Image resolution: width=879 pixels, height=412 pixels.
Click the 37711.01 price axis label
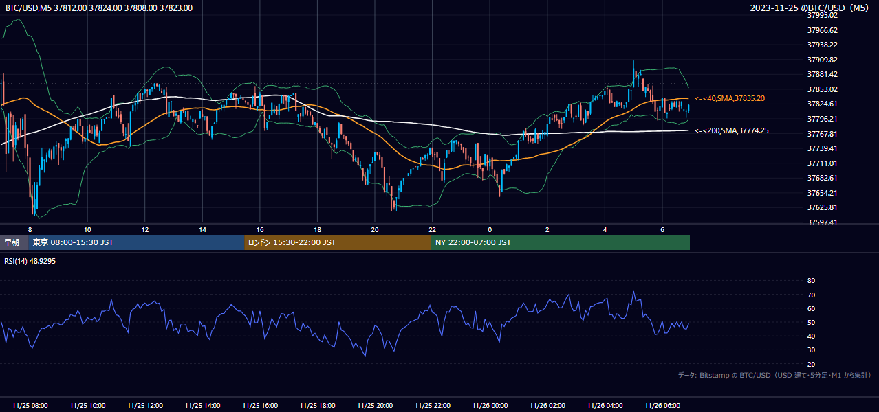(x=823, y=163)
